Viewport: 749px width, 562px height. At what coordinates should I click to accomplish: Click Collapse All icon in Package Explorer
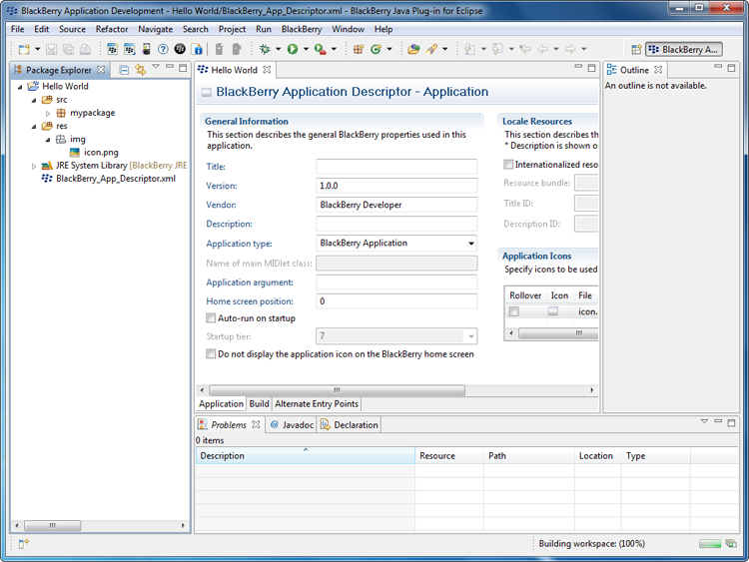click(x=124, y=70)
